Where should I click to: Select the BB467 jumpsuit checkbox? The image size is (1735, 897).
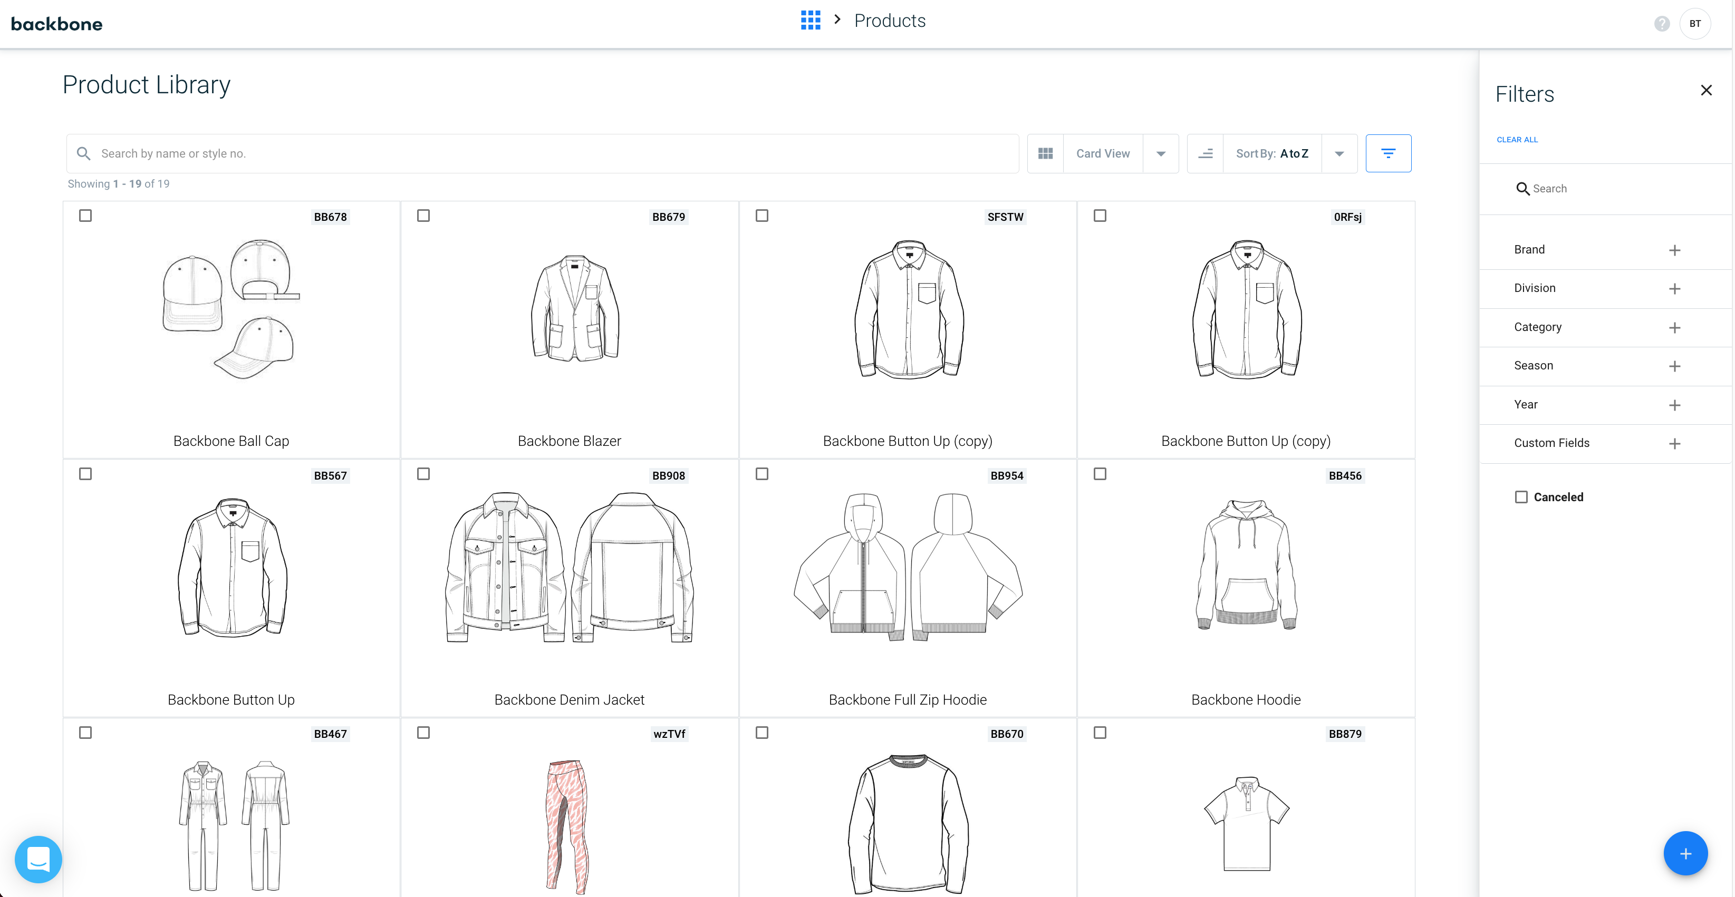[85, 733]
